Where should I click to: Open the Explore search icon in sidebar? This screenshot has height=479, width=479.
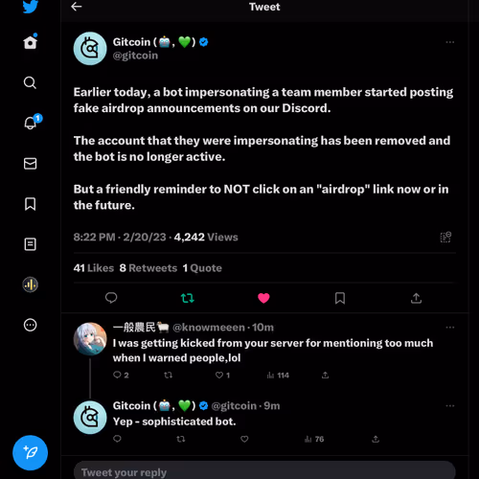coord(30,82)
